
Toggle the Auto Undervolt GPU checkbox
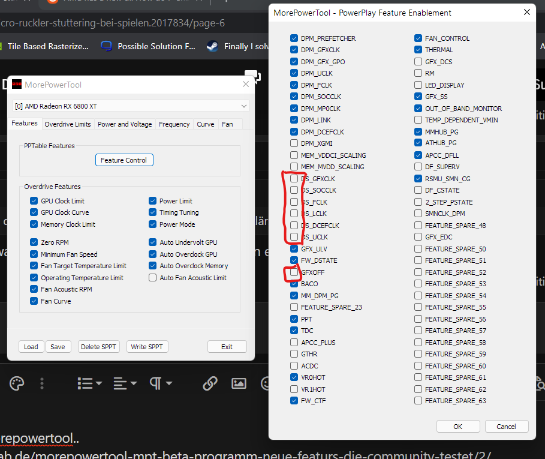click(x=152, y=242)
